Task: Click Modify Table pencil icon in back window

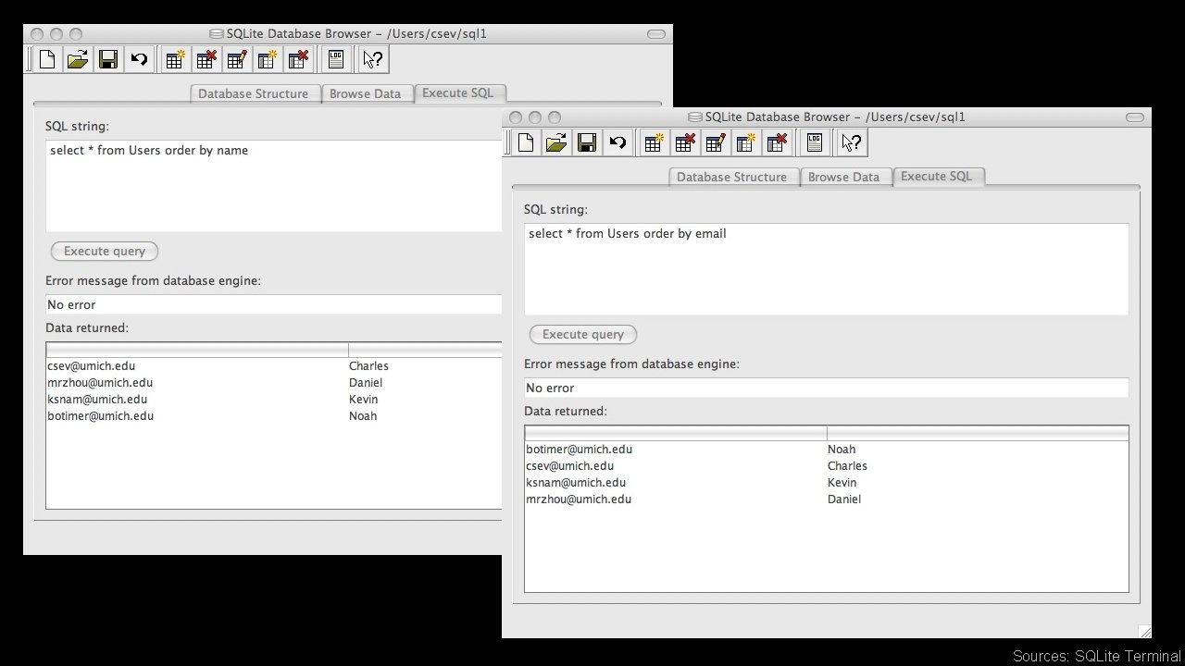Action: pos(236,60)
